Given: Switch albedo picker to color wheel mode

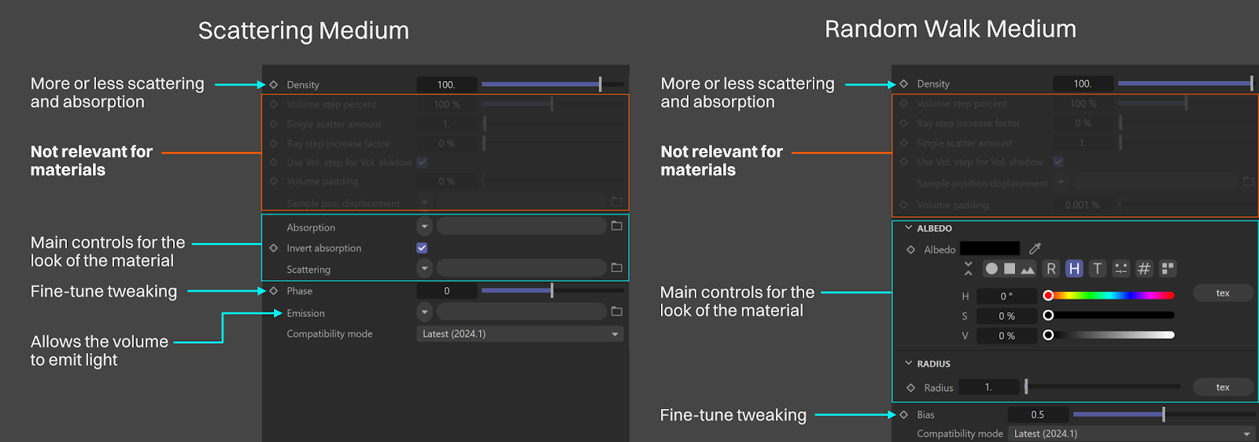Looking at the screenshot, I should [x=991, y=269].
